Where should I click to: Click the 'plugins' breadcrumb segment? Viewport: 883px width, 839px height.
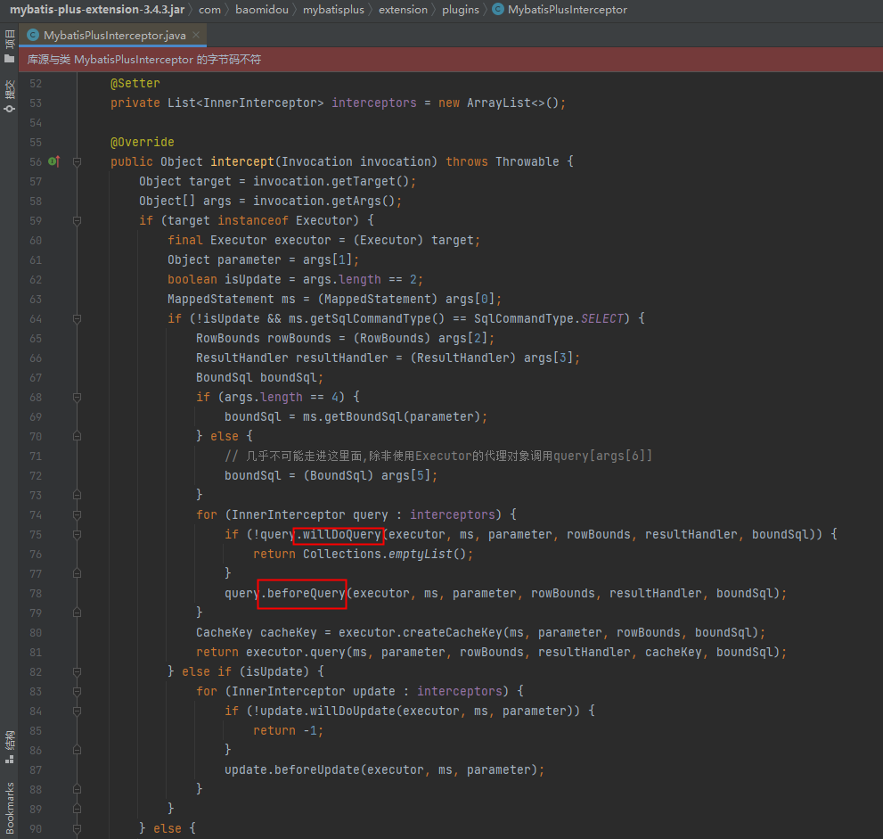[x=460, y=10]
